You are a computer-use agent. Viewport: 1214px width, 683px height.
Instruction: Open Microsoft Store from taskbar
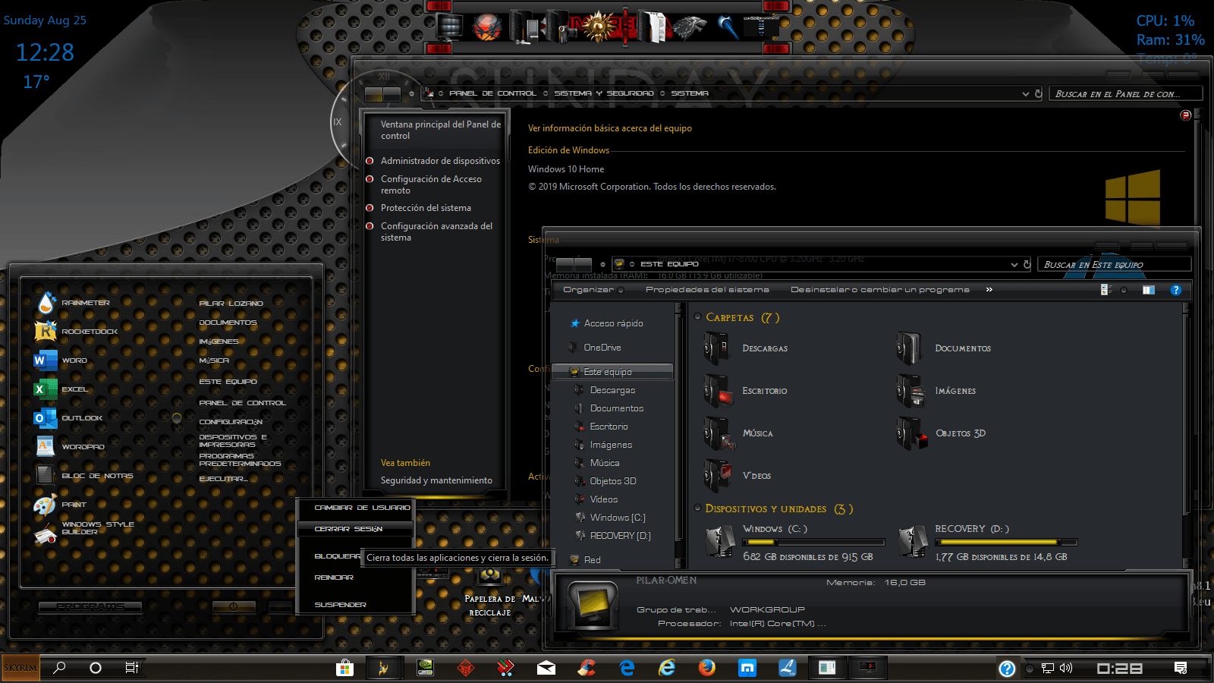tap(345, 668)
